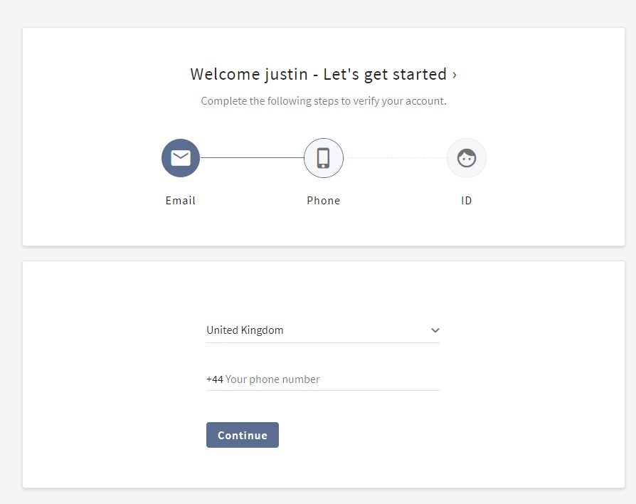
Task: Click the "Complete the following steps" subtitle
Action: pyautogui.click(x=324, y=101)
